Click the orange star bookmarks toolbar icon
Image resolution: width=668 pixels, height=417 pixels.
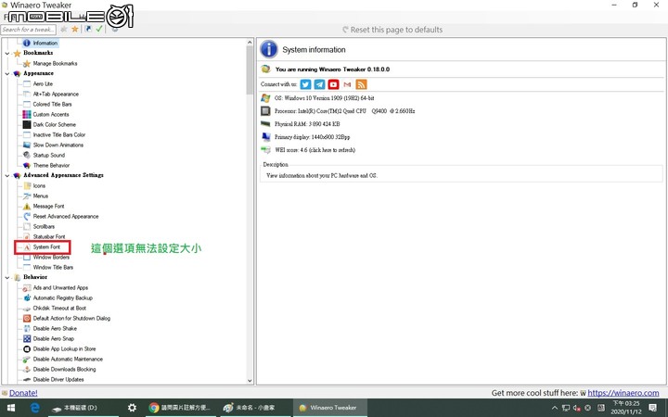point(75,30)
